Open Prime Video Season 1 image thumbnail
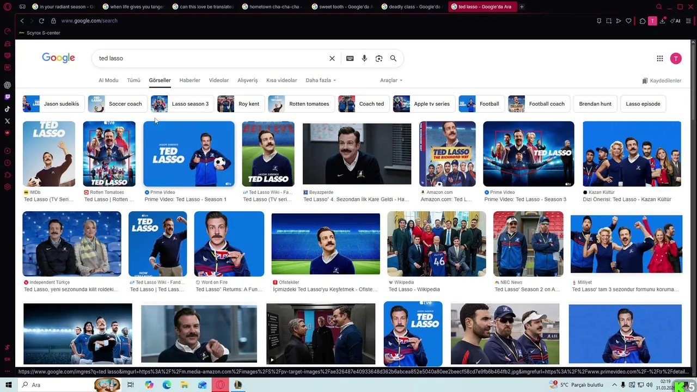This screenshot has height=392, width=697. (188, 154)
